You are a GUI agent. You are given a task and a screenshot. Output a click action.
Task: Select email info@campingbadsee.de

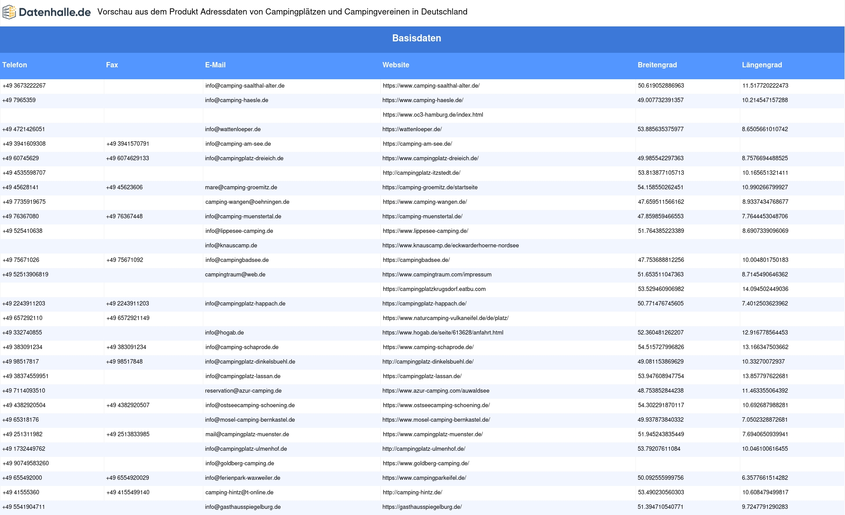tap(237, 260)
